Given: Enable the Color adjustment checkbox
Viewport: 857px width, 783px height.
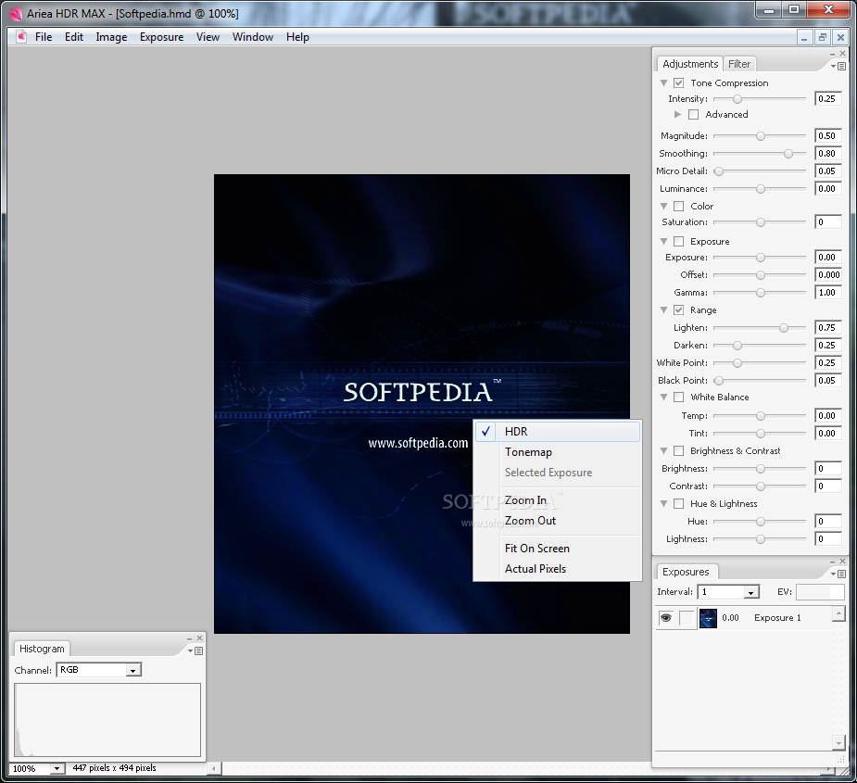Looking at the screenshot, I should point(678,206).
